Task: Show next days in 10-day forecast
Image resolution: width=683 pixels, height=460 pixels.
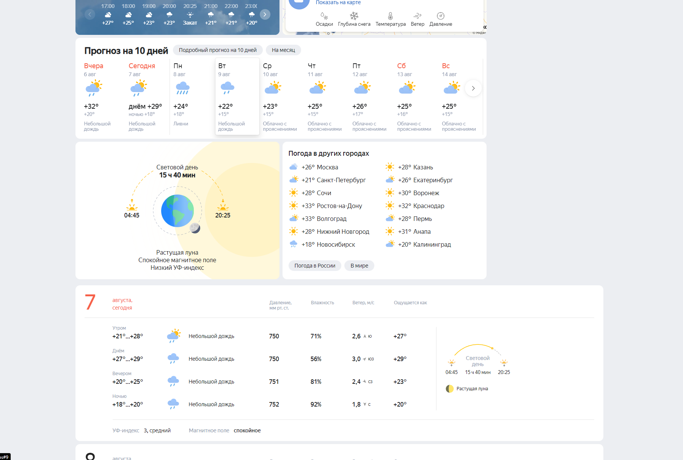Action: (x=473, y=88)
